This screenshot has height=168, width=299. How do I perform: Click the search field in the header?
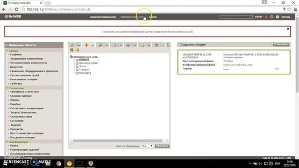(x=236, y=17)
